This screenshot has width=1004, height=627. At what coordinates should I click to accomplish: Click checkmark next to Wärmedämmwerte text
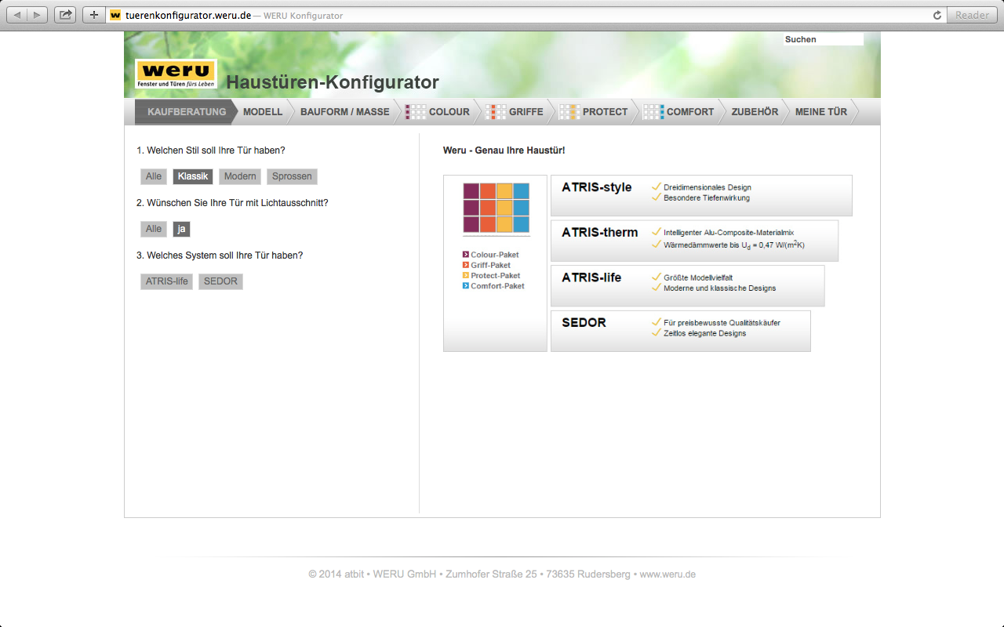click(x=657, y=244)
